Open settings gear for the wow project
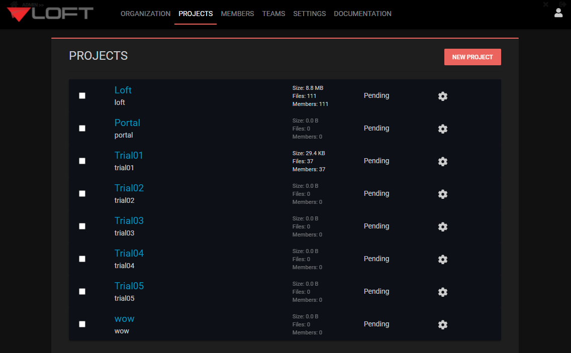This screenshot has width=571, height=353. [443, 324]
